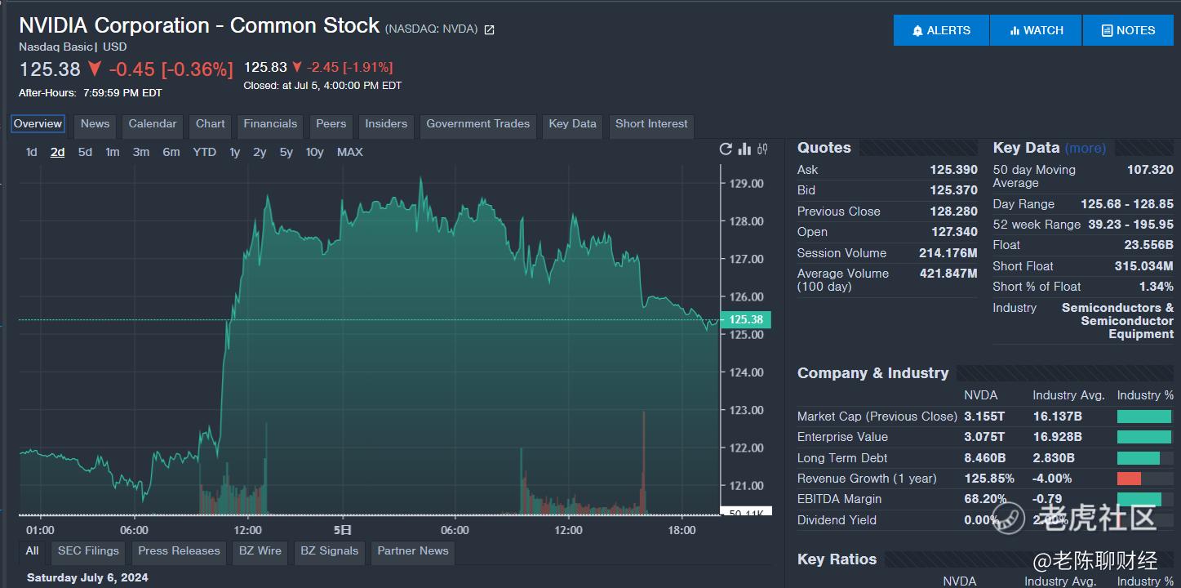1181x588 pixels.
Task: Set chart range to 1d
Action: [x=32, y=152]
